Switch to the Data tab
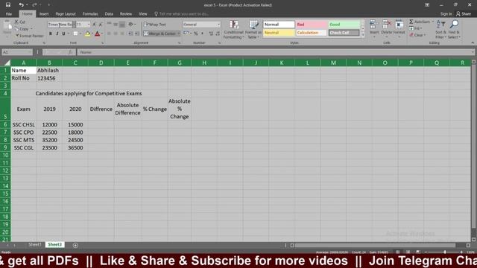Image resolution: width=477 pixels, height=268 pixels. [x=109, y=14]
